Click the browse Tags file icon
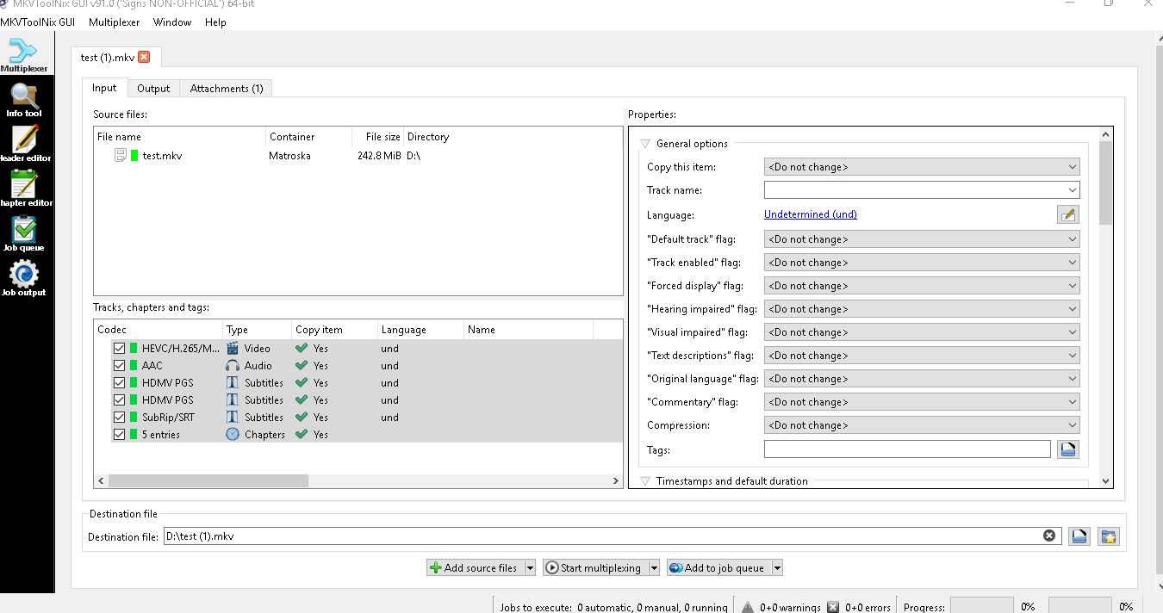Image resolution: width=1163 pixels, height=613 pixels. click(x=1067, y=449)
